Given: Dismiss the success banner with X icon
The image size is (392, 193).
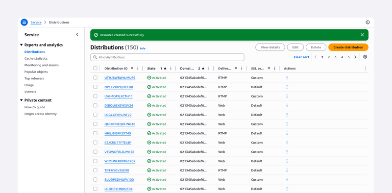Looking at the screenshot, I should [362, 35].
